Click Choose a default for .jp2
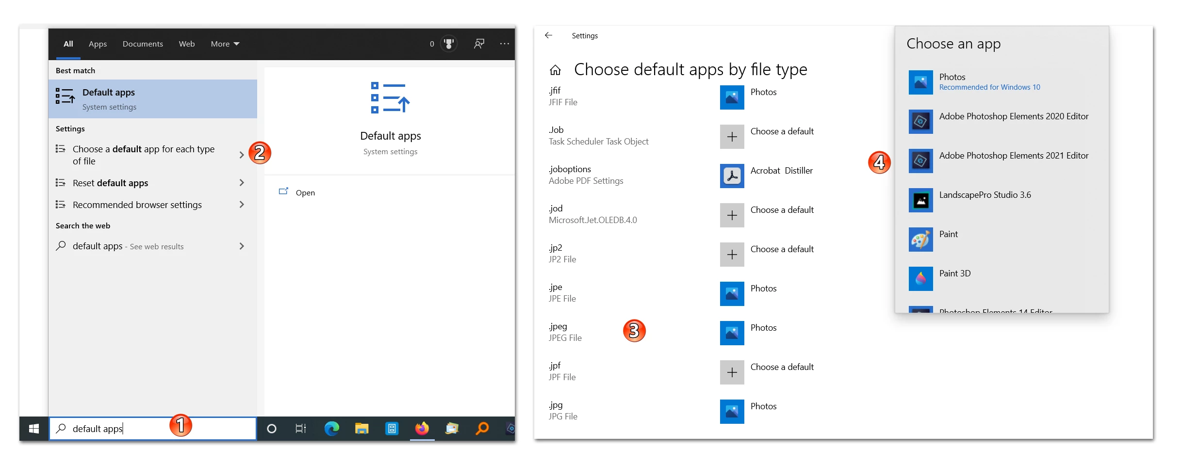This screenshot has height=465, width=1182. coord(782,249)
